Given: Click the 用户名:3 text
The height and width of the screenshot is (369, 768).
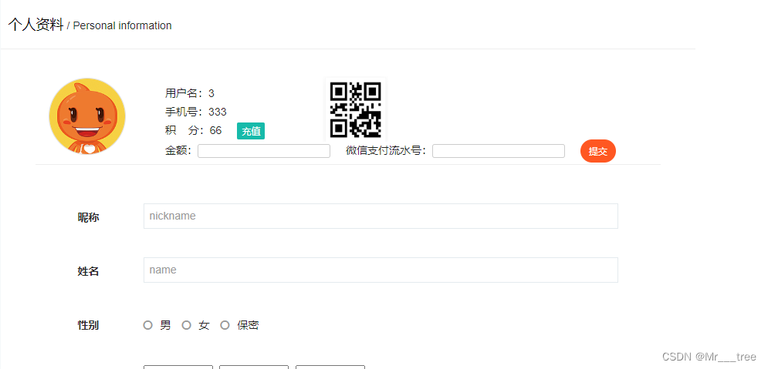Looking at the screenshot, I should pyautogui.click(x=190, y=93).
